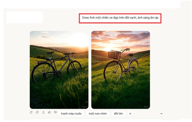Copy the response using the copy icon
This screenshot has height=122, width=192.
37,112
